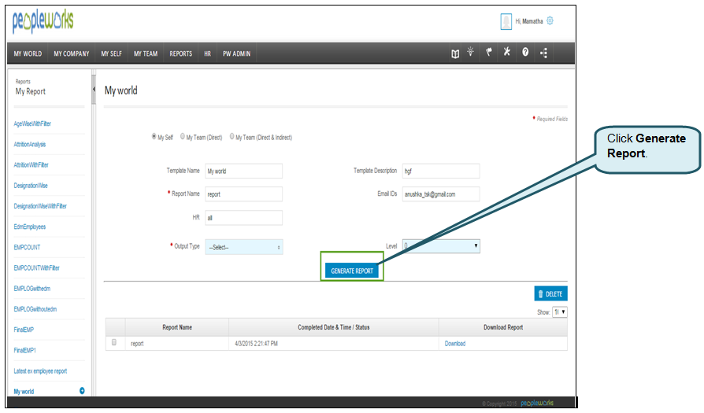Open settings gear beside Hi, Mamatha
This screenshot has width=704, height=413.
pos(550,21)
